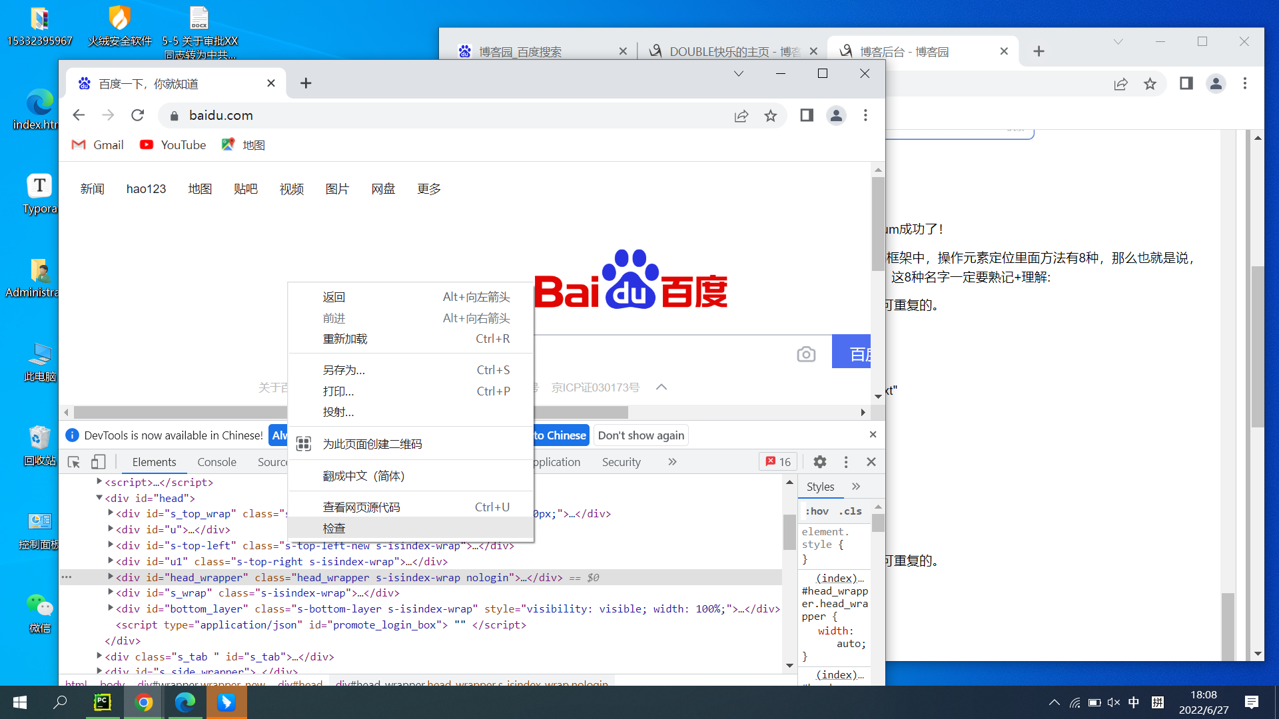
Task: Click the Don't show again button
Action: 641,435
